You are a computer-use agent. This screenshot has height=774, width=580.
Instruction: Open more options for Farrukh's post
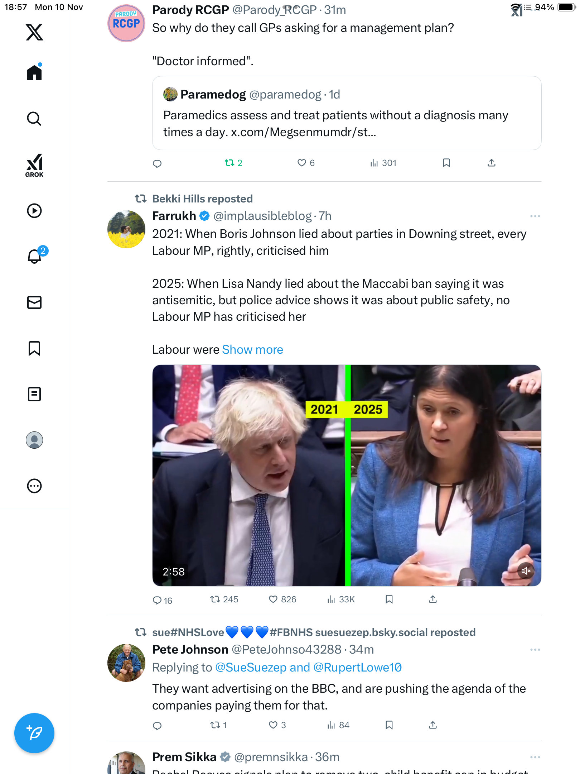point(535,216)
